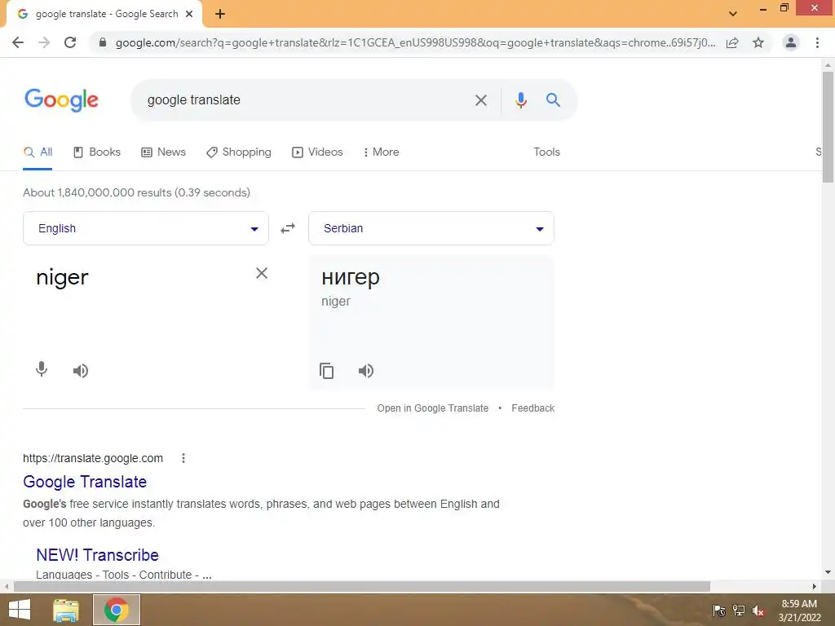The height and width of the screenshot is (626, 835).
Task: Listen to the Serbian translation
Action: [366, 371]
